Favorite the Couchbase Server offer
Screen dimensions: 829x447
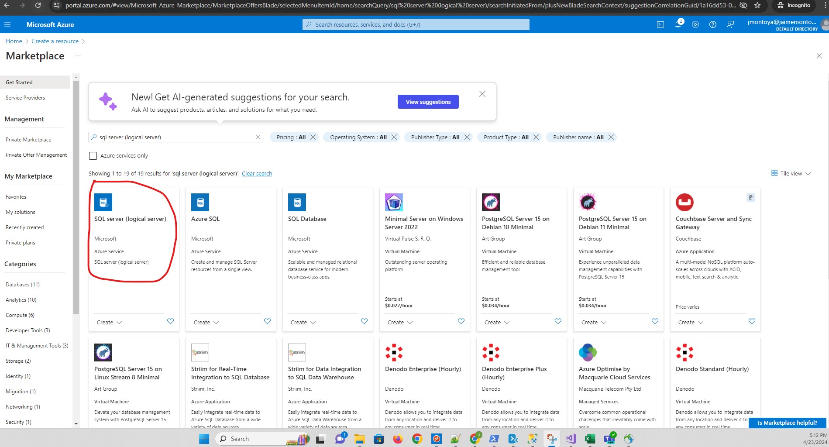coord(752,321)
